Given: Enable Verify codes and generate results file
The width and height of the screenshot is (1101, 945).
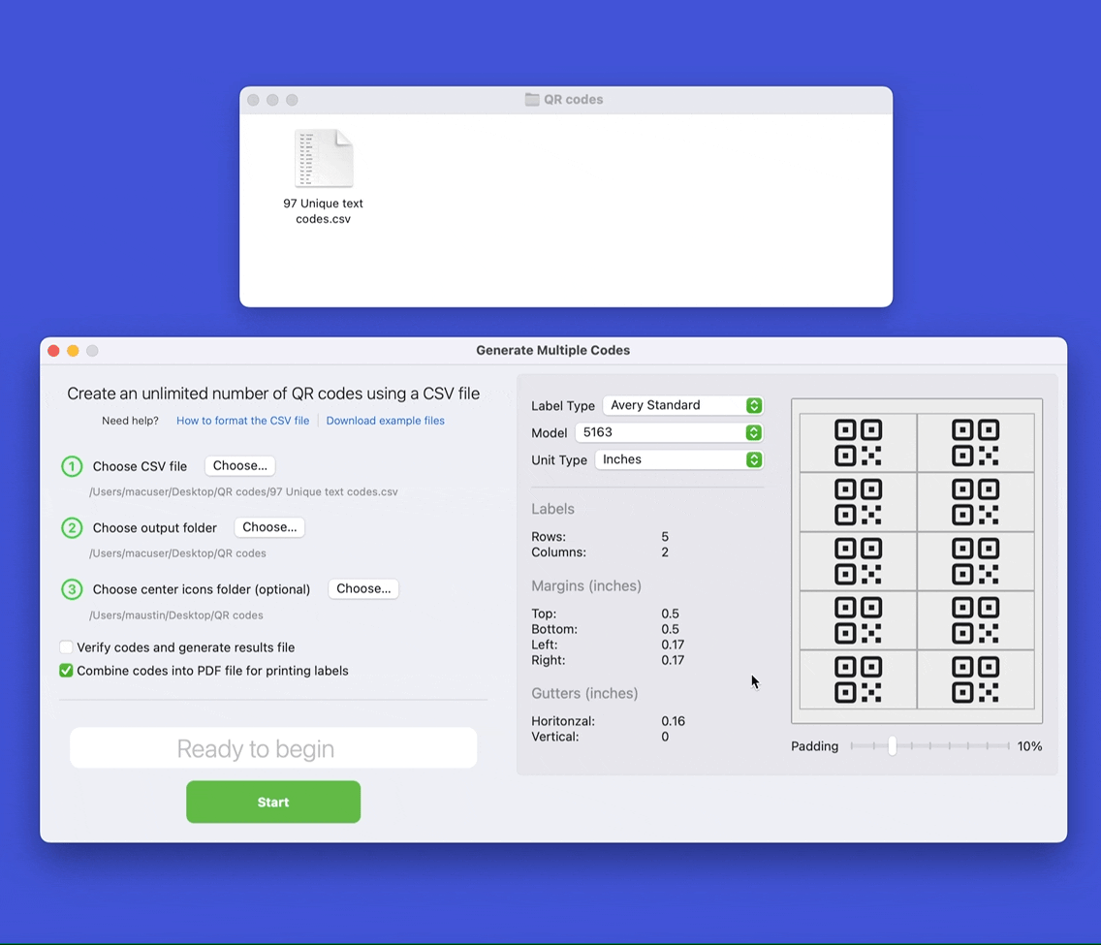Looking at the screenshot, I should click(66, 647).
